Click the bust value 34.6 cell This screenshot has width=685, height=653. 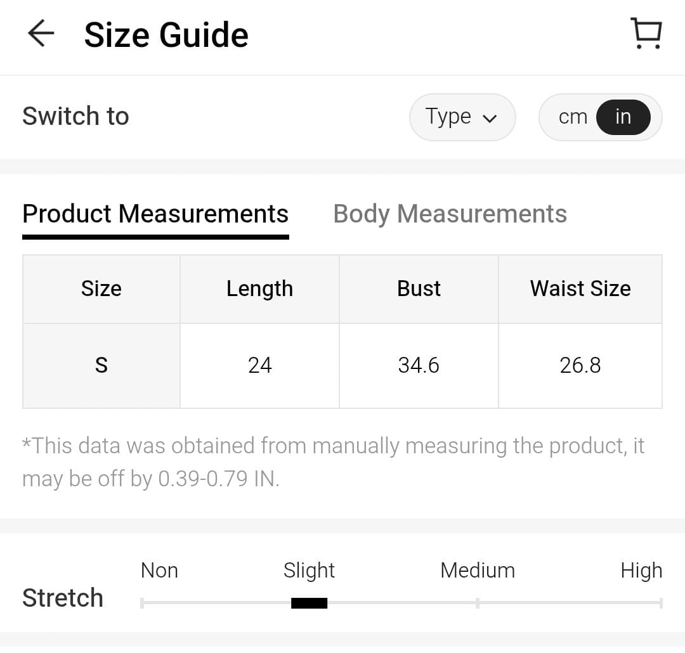point(419,366)
